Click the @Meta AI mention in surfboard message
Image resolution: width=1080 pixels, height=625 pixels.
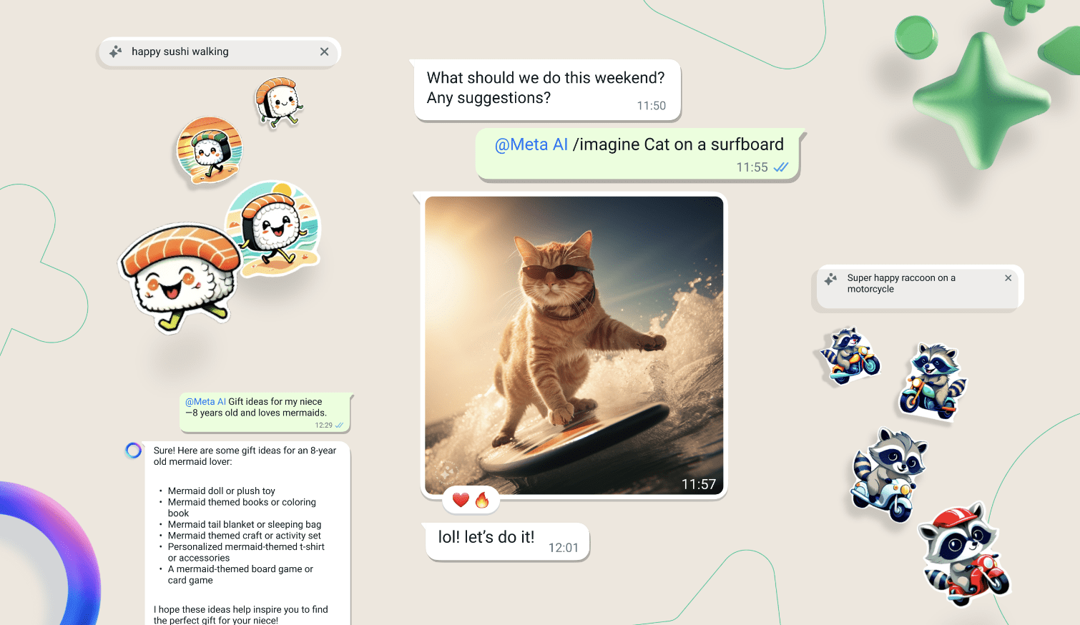pyautogui.click(x=531, y=144)
